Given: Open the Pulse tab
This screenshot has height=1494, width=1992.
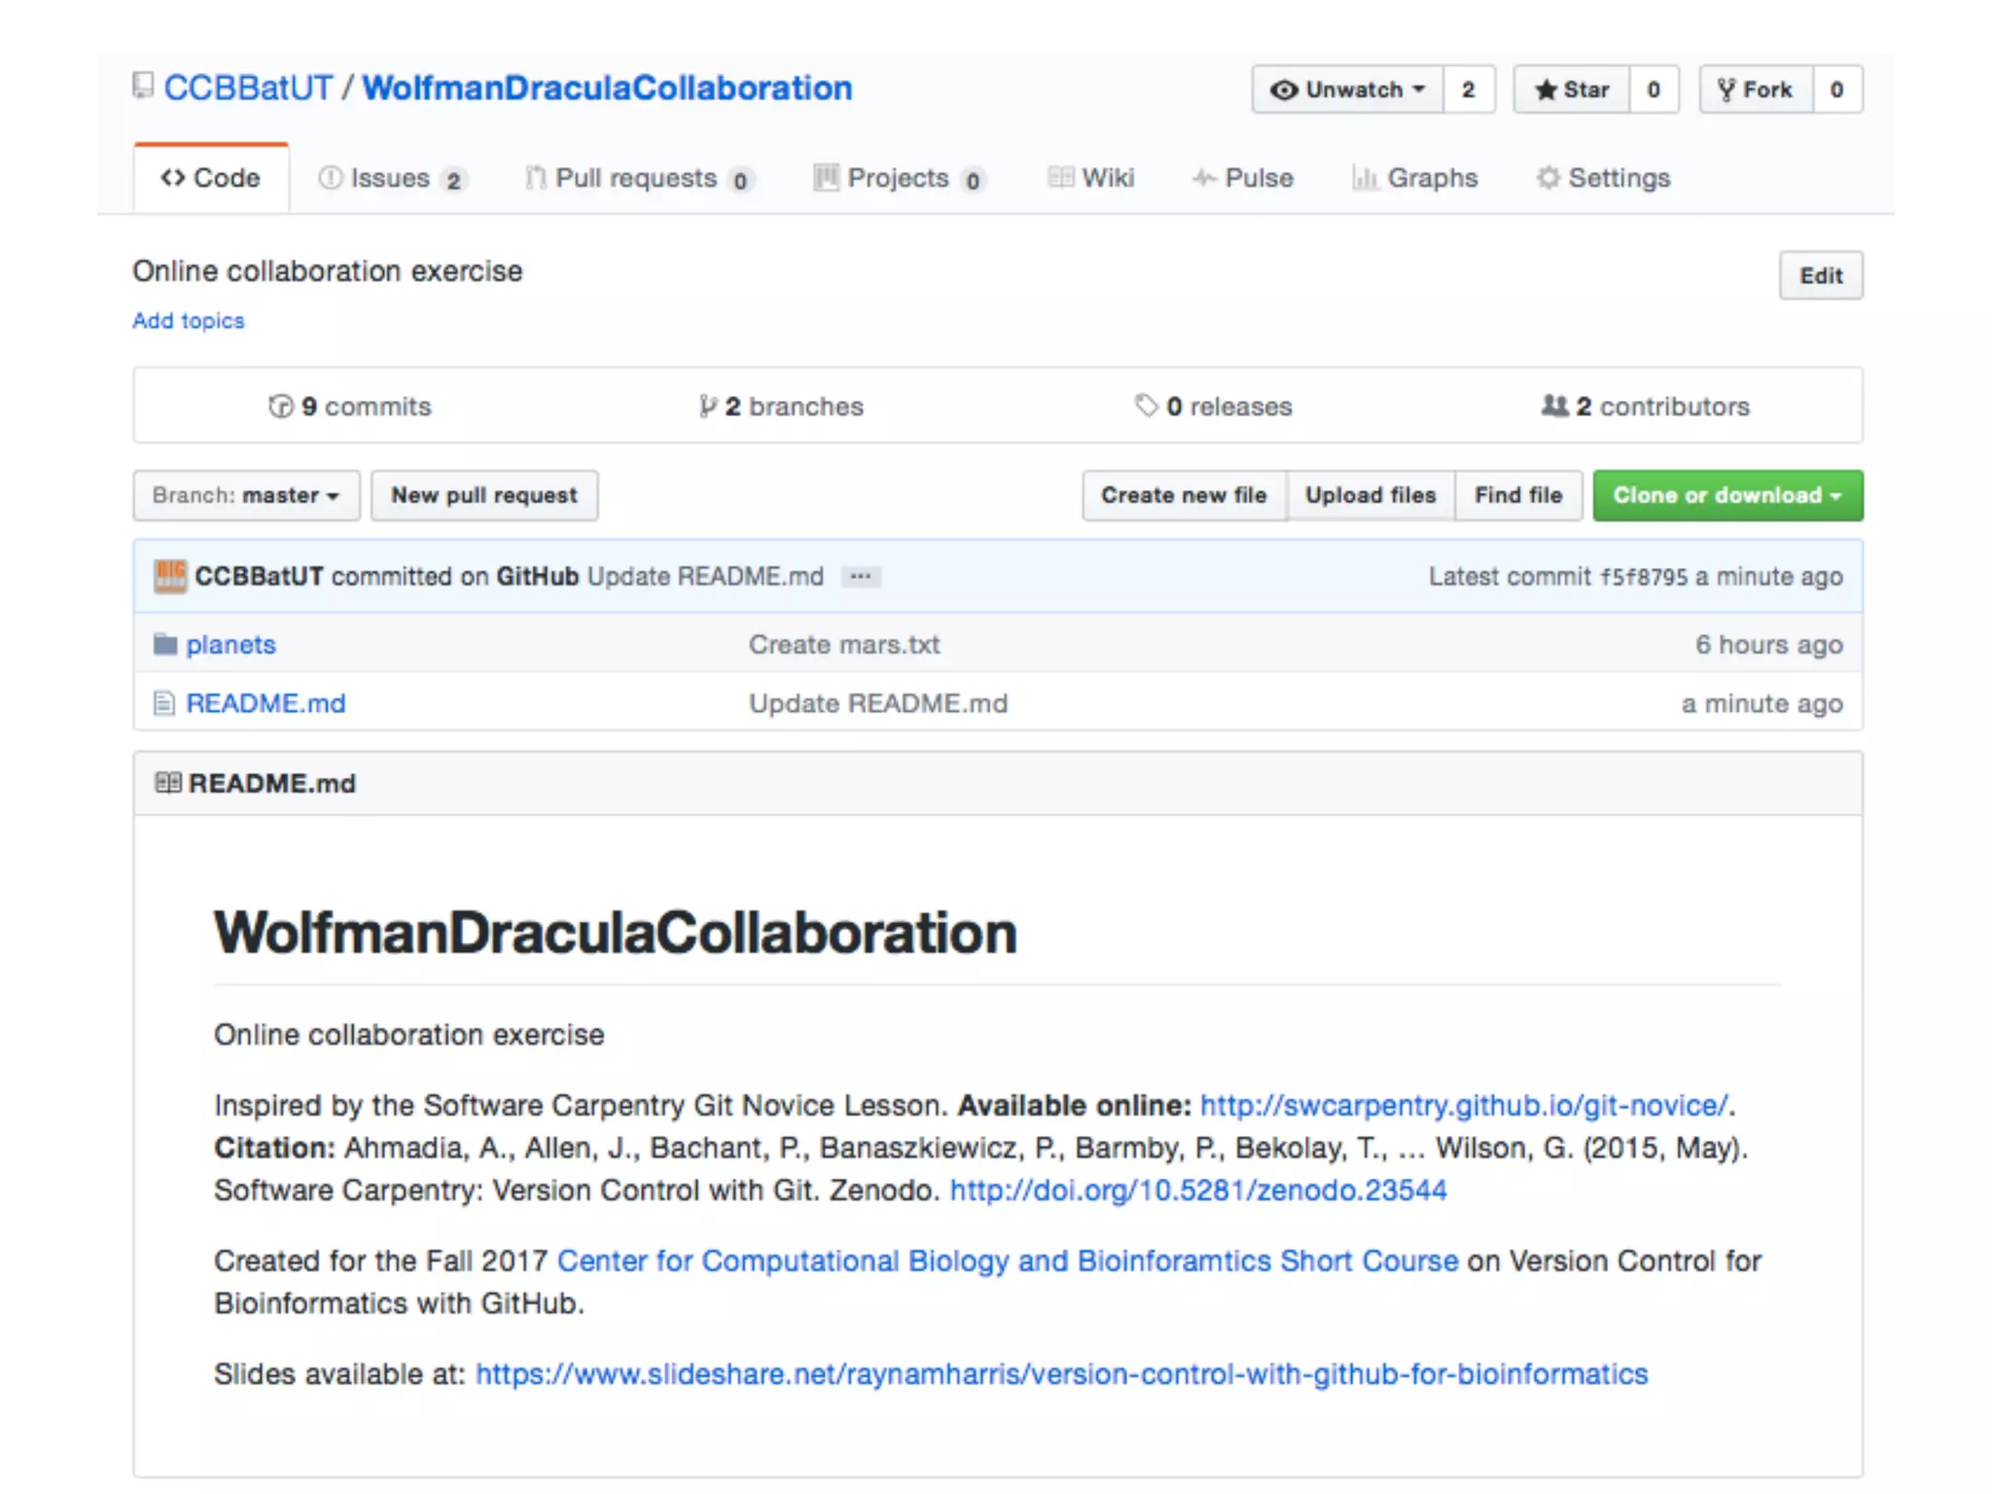Looking at the screenshot, I should point(1243,178).
